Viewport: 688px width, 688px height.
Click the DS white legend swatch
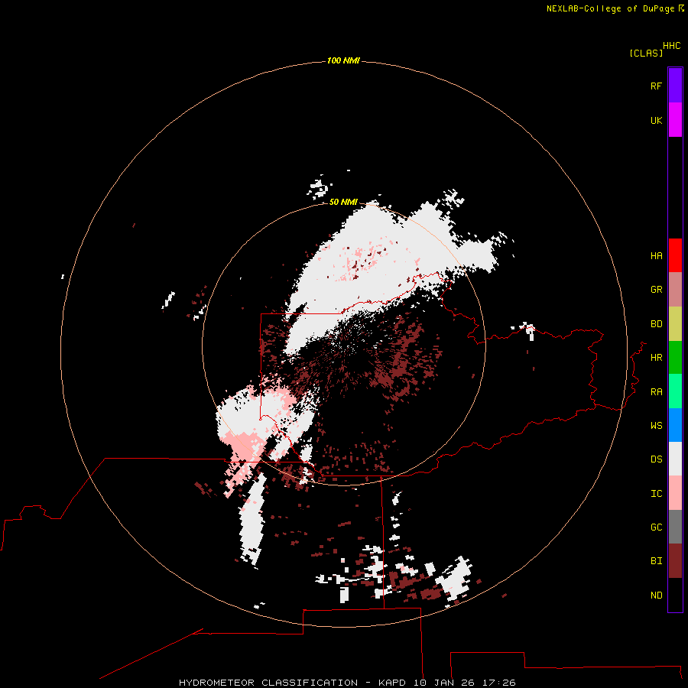pyautogui.click(x=675, y=459)
